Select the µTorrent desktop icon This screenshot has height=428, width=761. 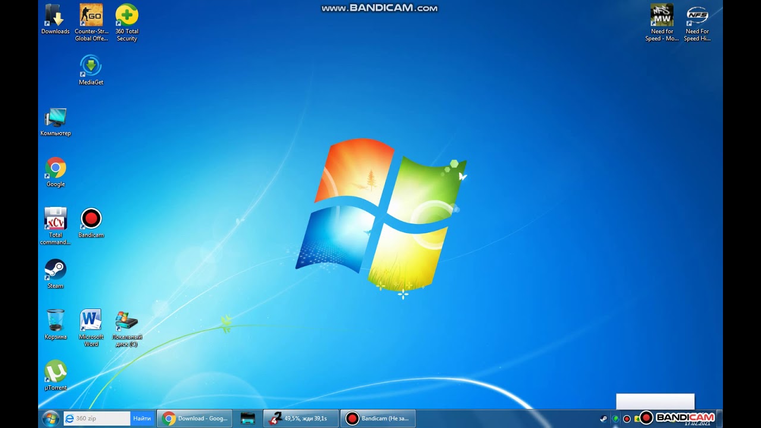tap(55, 376)
